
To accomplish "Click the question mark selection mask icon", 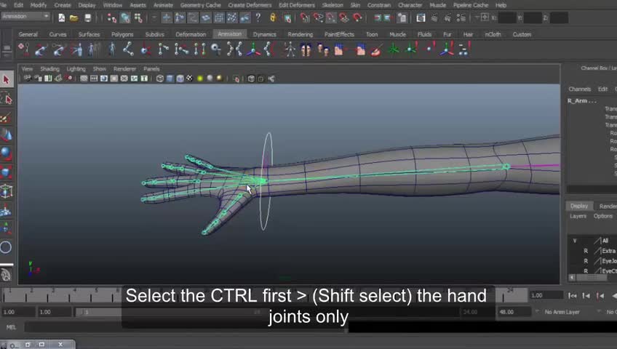I will pos(258,17).
